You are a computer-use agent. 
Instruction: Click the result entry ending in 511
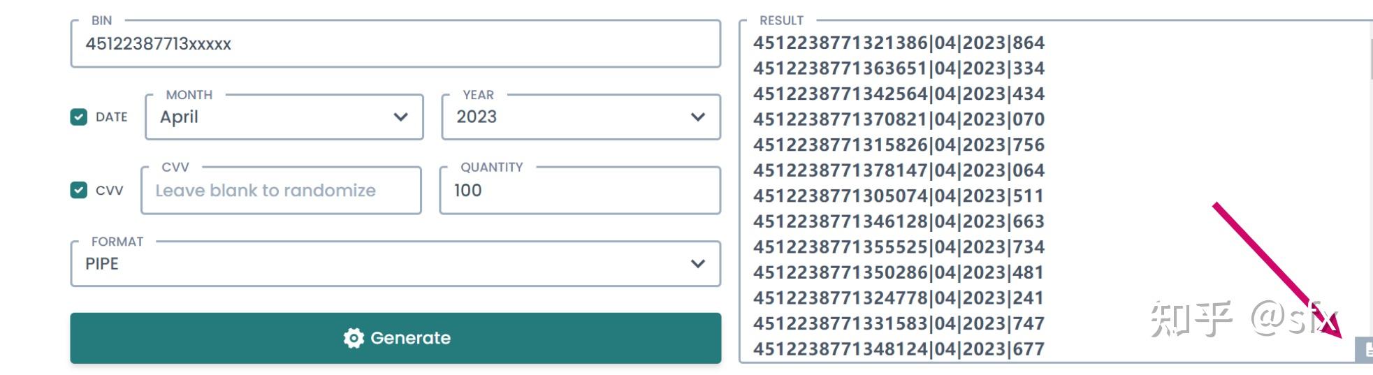coord(899,196)
